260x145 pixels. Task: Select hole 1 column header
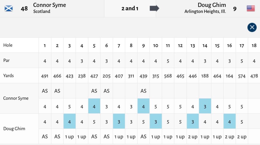(45, 46)
